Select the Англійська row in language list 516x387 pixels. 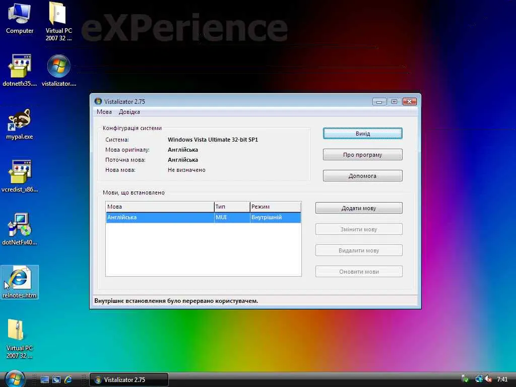tap(204, 218)
